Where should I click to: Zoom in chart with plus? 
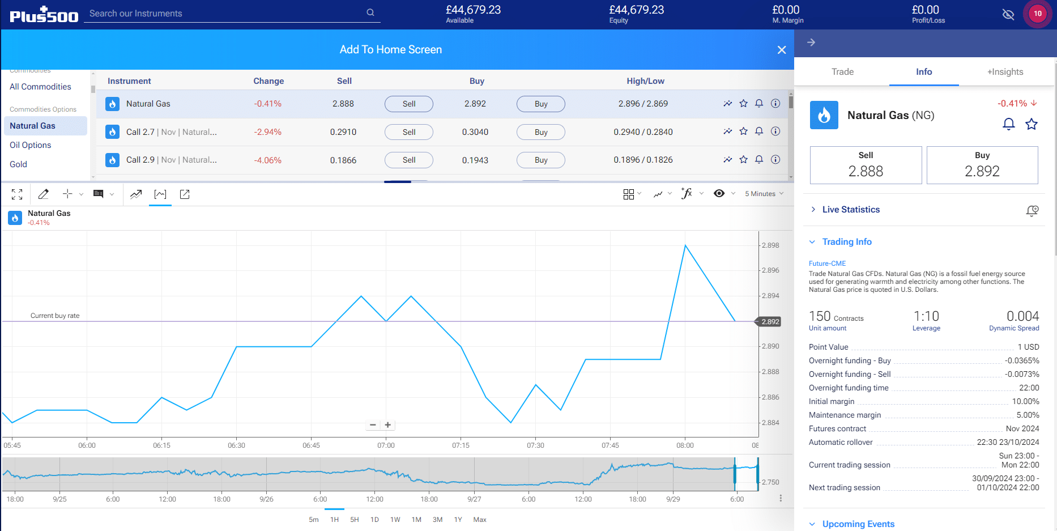coord(388,425)
